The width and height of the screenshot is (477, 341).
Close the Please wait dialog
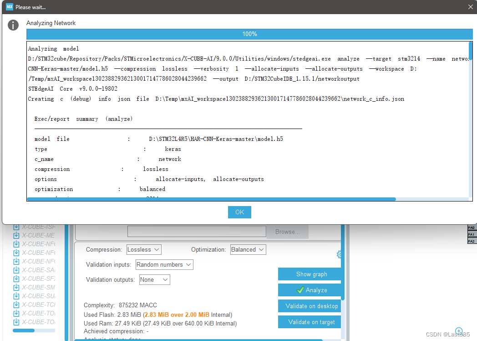[x=470, y=7]
